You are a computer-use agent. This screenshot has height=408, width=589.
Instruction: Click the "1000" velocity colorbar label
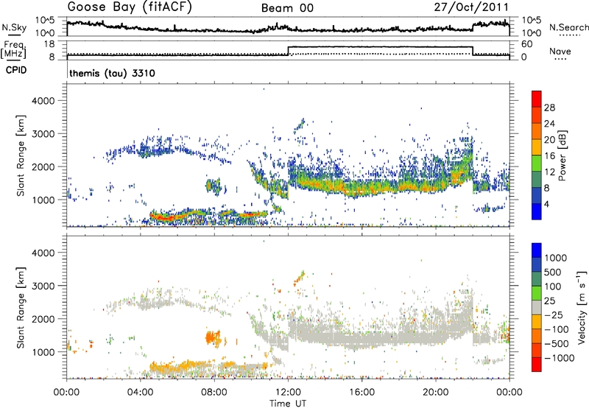556,258
